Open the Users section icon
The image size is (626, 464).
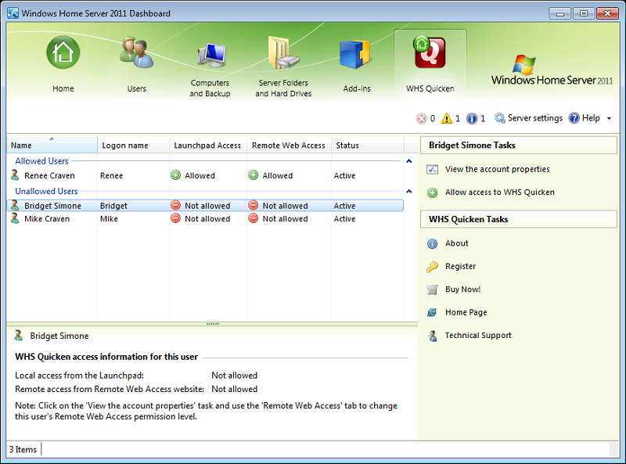click(136, 52)
